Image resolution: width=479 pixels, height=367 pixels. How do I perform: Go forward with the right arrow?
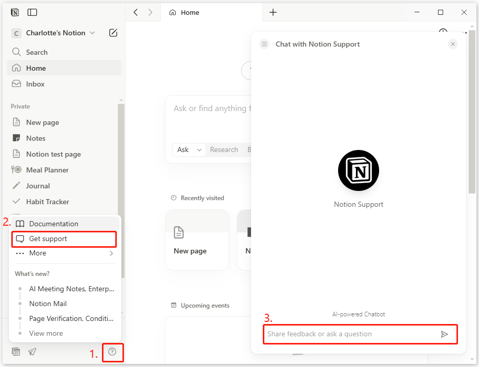(150, 12)
